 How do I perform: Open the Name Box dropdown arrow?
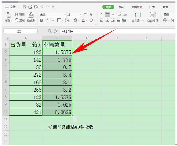pyautogui.click(x=36, y=31)
